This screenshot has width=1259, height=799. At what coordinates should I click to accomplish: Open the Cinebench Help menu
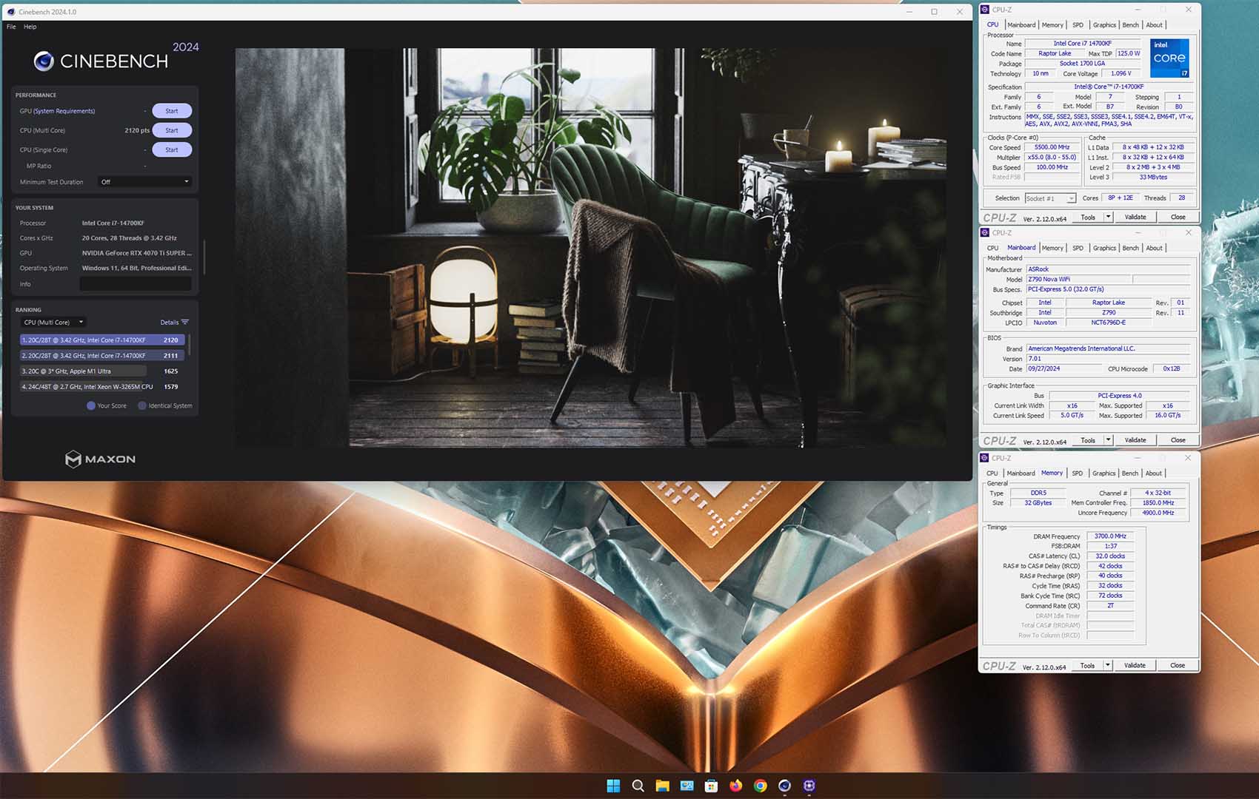click(30, 27)
